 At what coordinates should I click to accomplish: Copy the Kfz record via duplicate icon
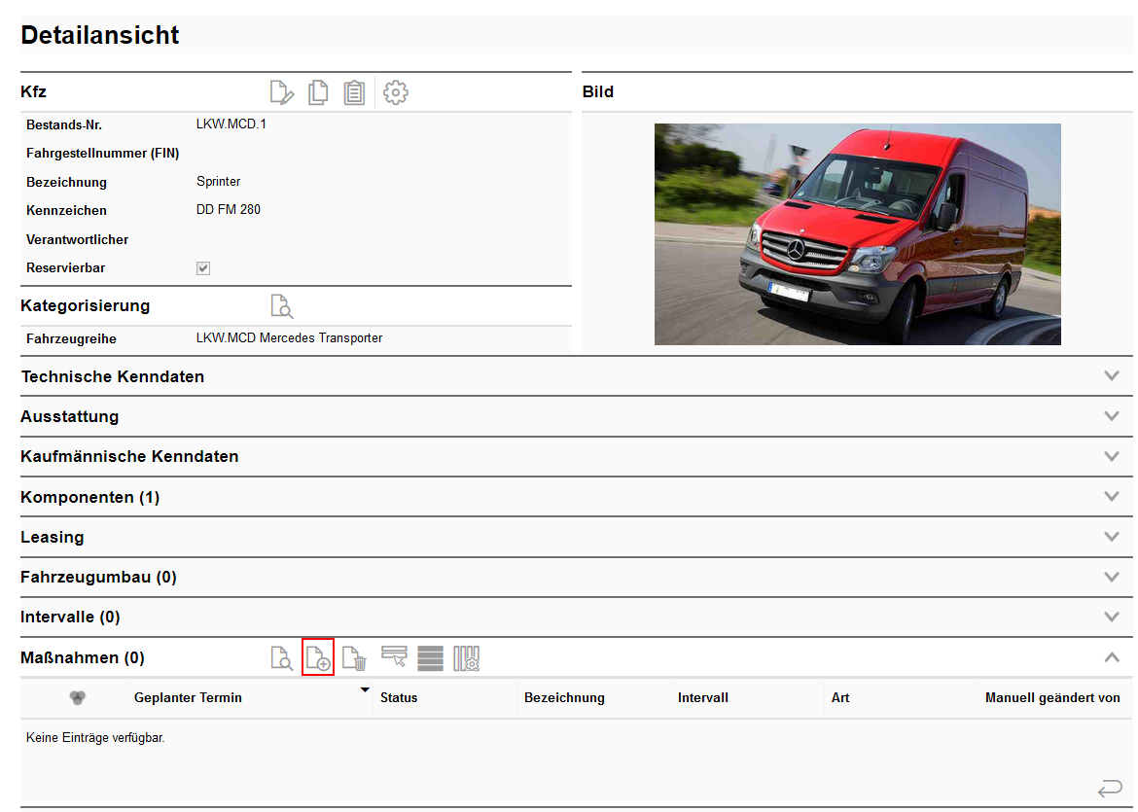pyautogui.click(x=318, y=92)
